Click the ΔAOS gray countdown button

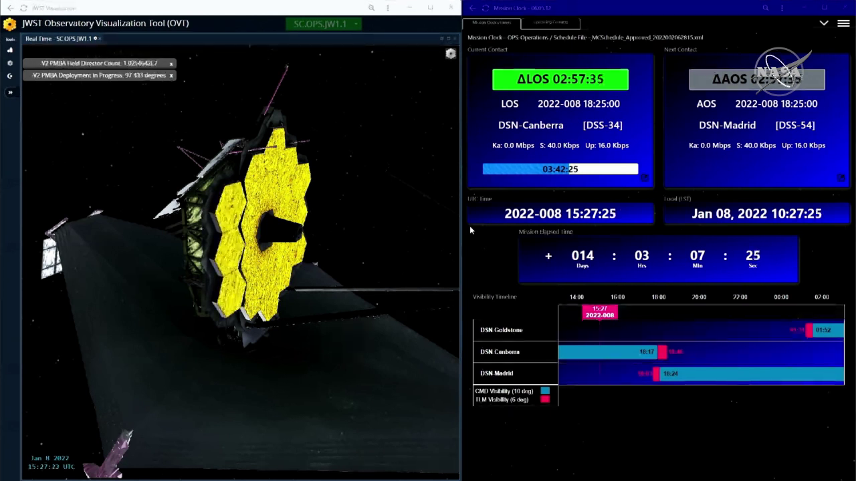pos(756,79)
